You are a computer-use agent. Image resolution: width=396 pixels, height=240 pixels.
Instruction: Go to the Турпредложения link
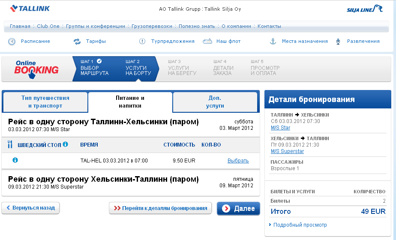[173, 41]
